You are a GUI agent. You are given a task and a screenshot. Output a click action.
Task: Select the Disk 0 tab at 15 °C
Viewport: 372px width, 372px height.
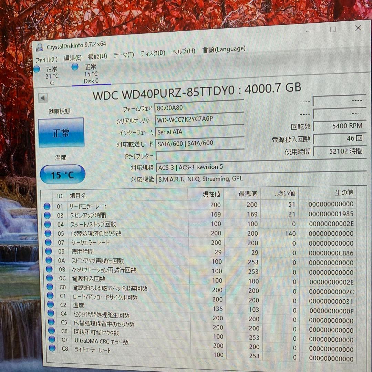click(91, 74)
